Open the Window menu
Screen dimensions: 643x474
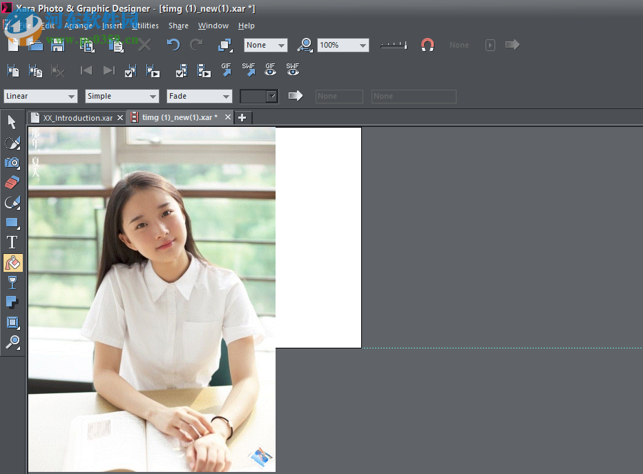(213, 26)
